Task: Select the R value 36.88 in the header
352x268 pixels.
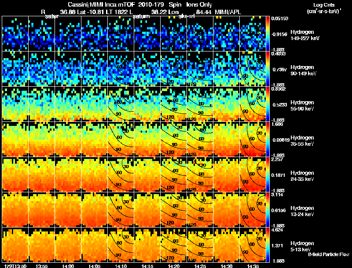Action: [x=68, y=12]
